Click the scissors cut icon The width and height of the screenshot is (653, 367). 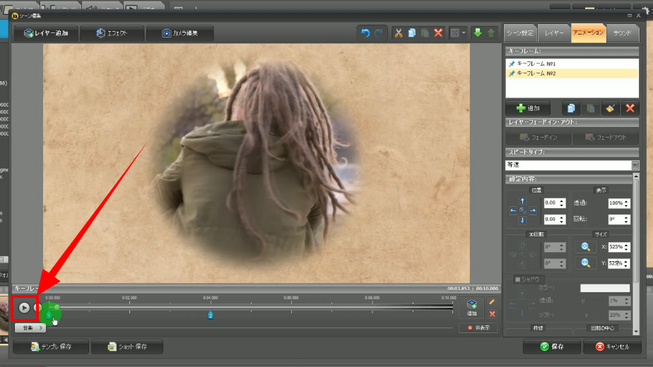click(x=398, y=33)
